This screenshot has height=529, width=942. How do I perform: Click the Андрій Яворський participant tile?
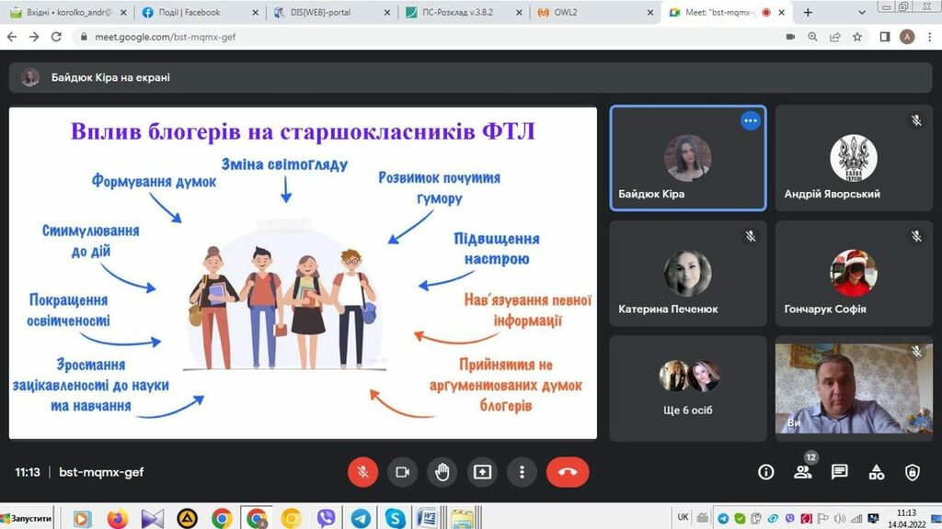[853, 158]
